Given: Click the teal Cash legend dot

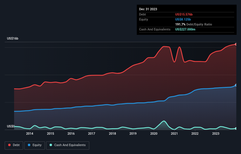Looking at the screenshot, I should pos(51,145).
